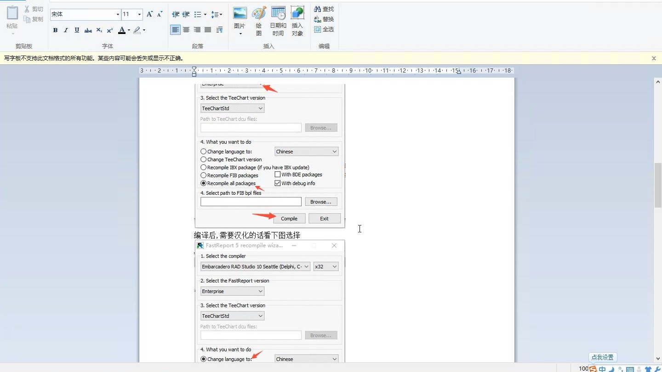Align text right

point(197,30)
